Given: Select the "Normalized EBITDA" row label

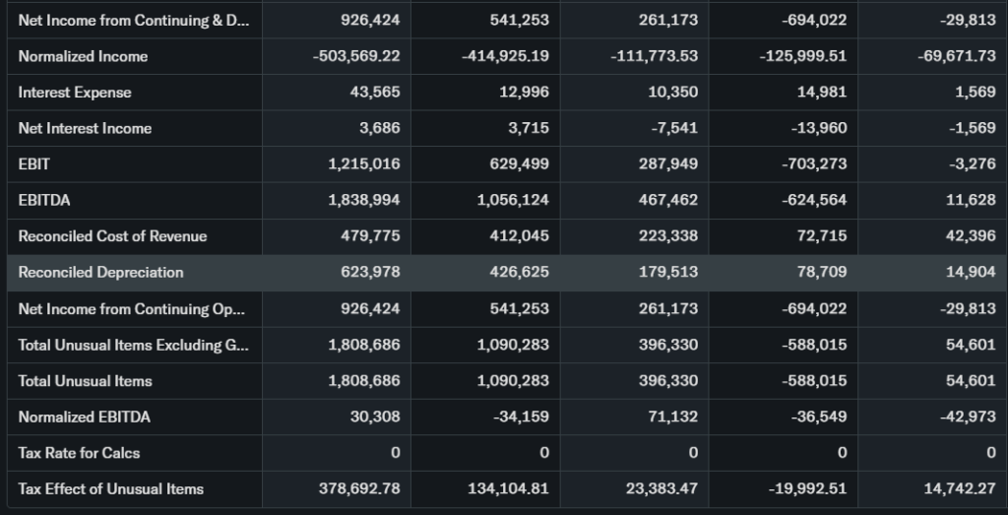Looking at the screenshot, I should pos(85,417).
